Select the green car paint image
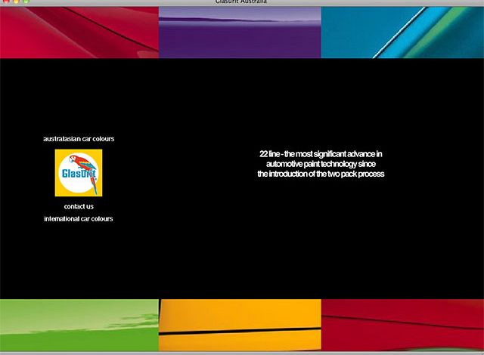The height and width of the screenshot is (355, 484). tap(79, 325)
